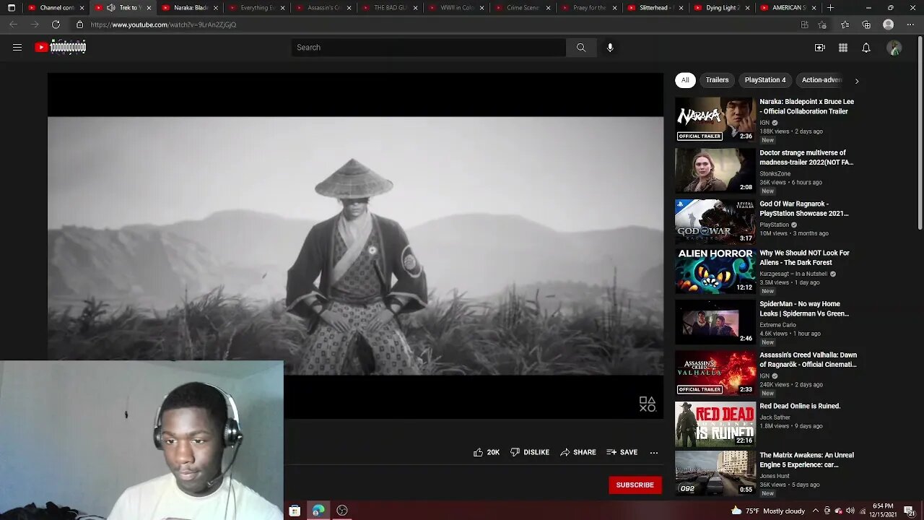The image size is (924, 520).
Task: Open the Naraka Bladepoint x Bruce Lee video
Action: click(x=806, y=106)
